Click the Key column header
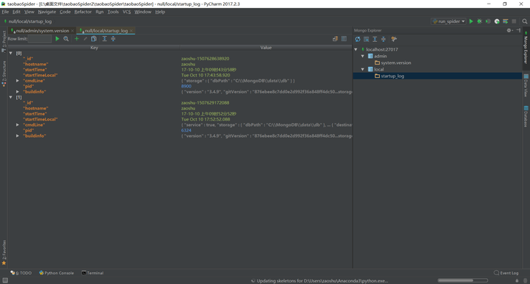Screen dimensions: 530x284 (94, 48)
